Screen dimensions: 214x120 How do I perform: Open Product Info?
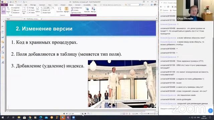pos(76,13)
